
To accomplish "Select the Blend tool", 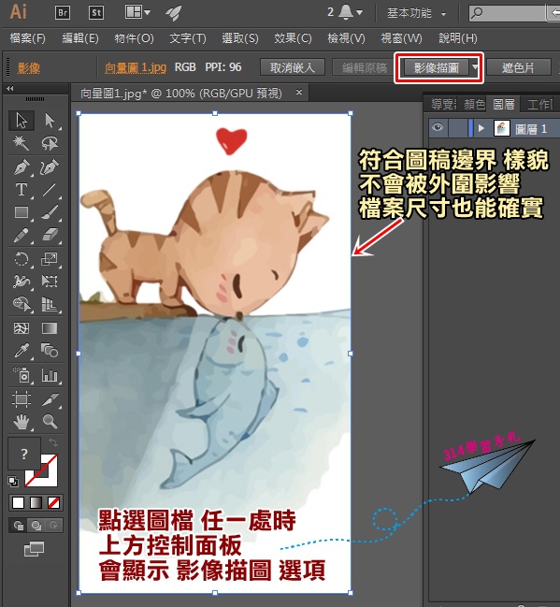I will pos(50,351).
